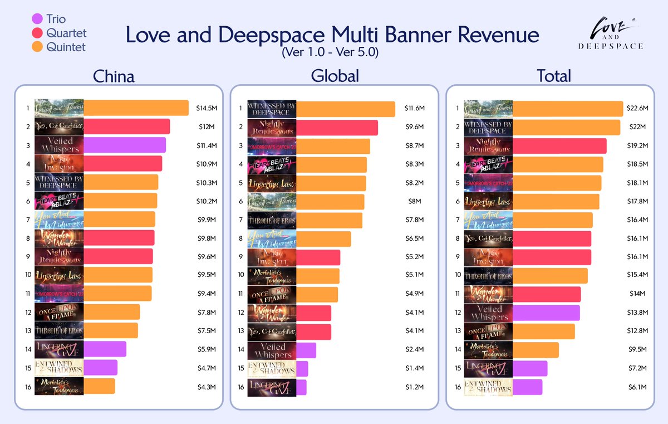This screenshot has width=668, height=424.
Task: Click You And Midsummer thumbnail in China panel
Action: click(x=59, y=219)
